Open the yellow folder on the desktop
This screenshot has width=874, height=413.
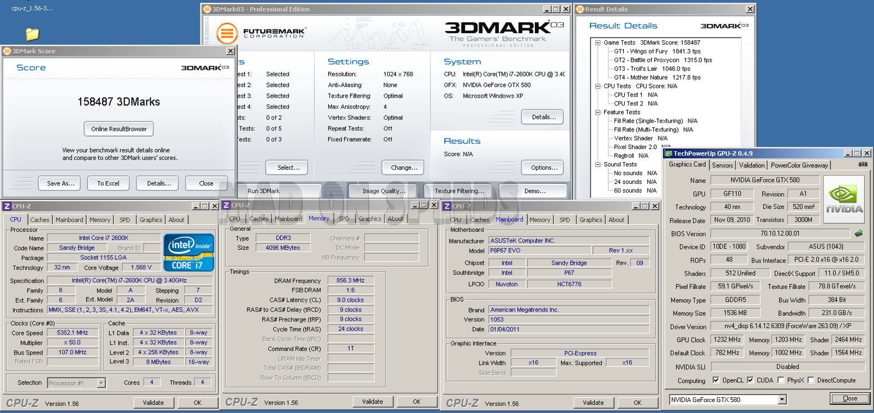[x=32, y=34]
